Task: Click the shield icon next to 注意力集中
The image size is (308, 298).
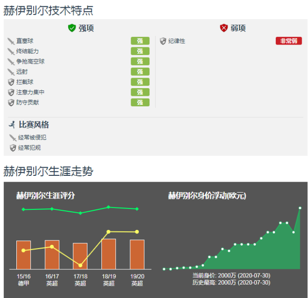Action: 11,92
